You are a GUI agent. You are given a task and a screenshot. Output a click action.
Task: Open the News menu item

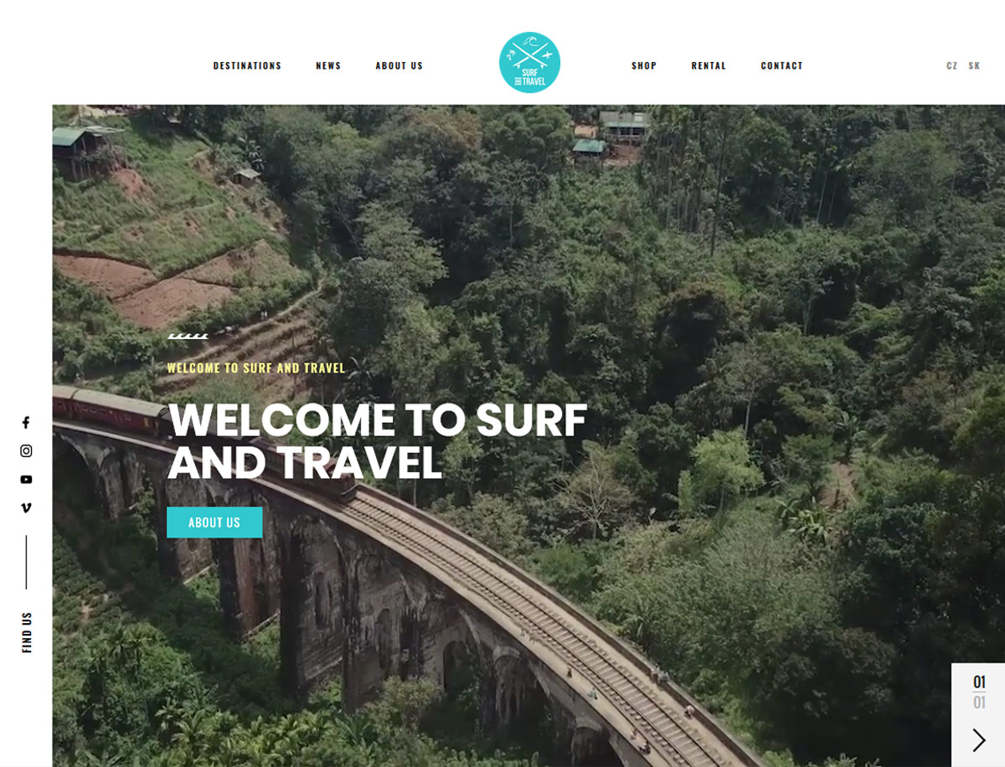pos(328,65)
